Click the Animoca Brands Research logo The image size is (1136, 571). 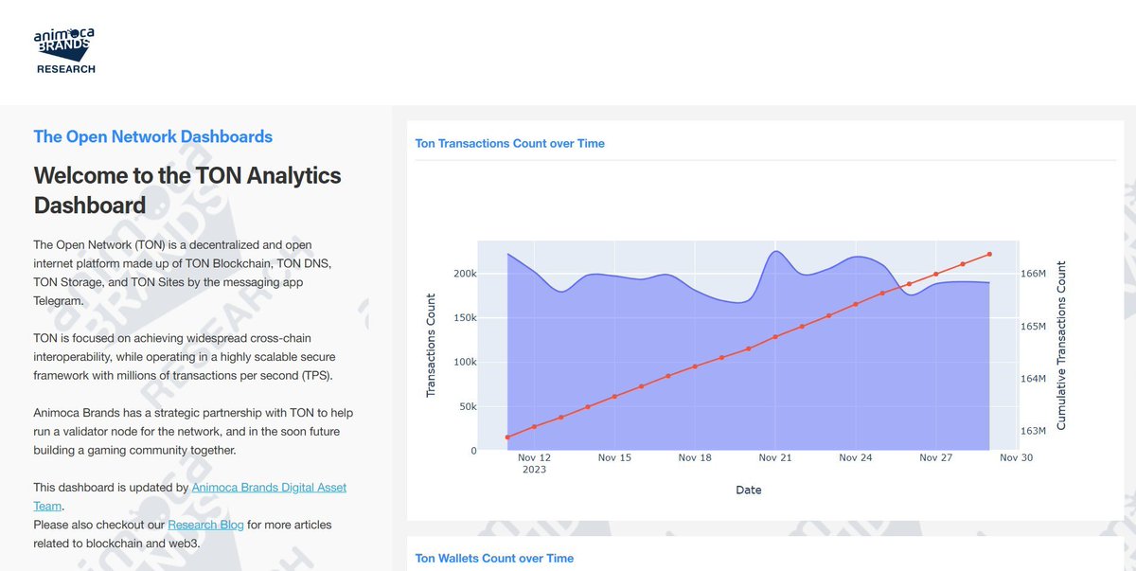(x=64, y=50)
